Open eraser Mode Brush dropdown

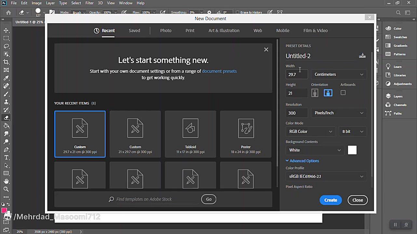click(79, 12)
